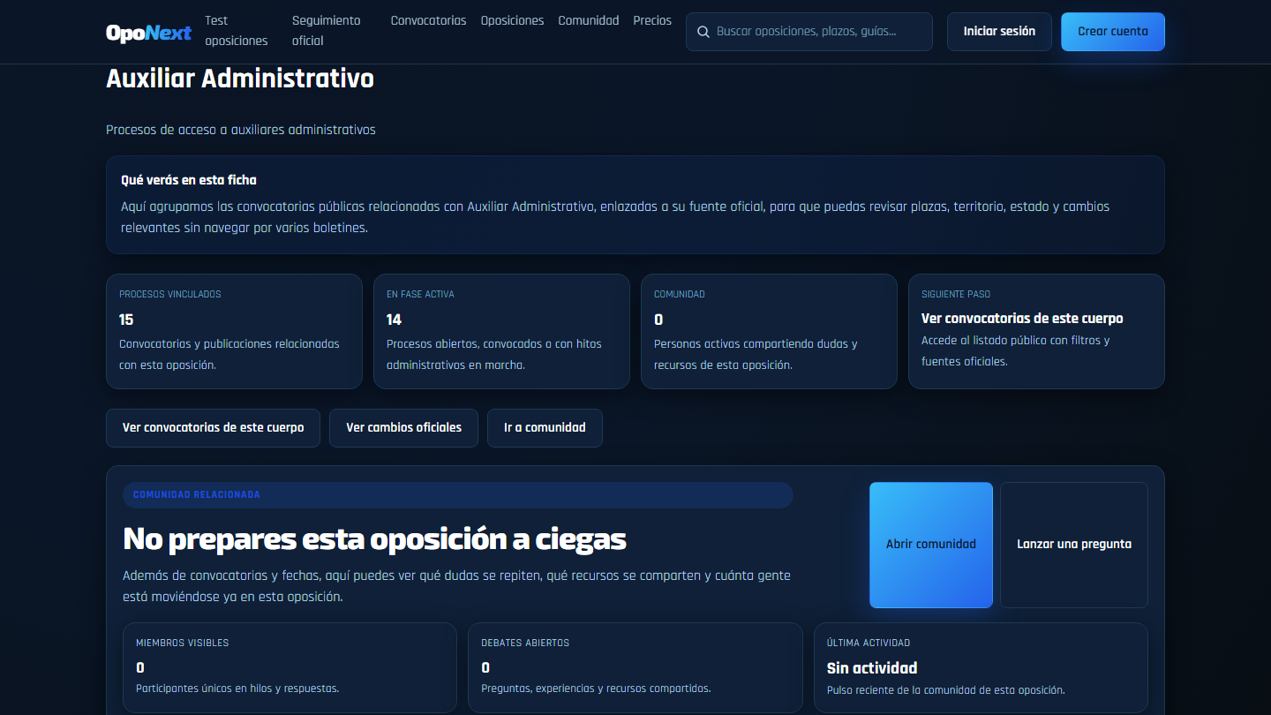This screenshot has width=1271, height=715.
Task: Focus the Buscar oposiciones search field
Action: click(809, 32)
